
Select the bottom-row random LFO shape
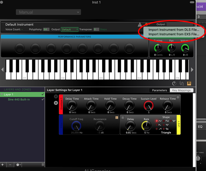coord(164,129)
